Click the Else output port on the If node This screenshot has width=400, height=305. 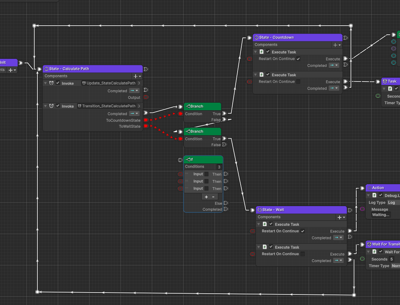[x=225, y=203]
